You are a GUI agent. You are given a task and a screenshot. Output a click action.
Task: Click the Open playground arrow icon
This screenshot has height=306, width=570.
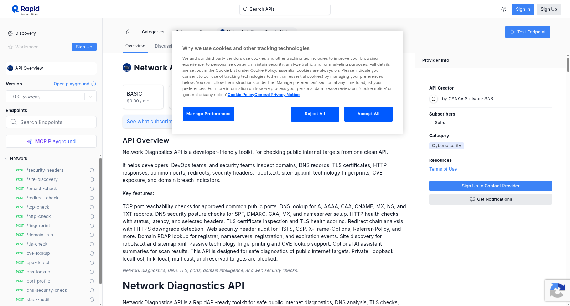coord(94,84)
